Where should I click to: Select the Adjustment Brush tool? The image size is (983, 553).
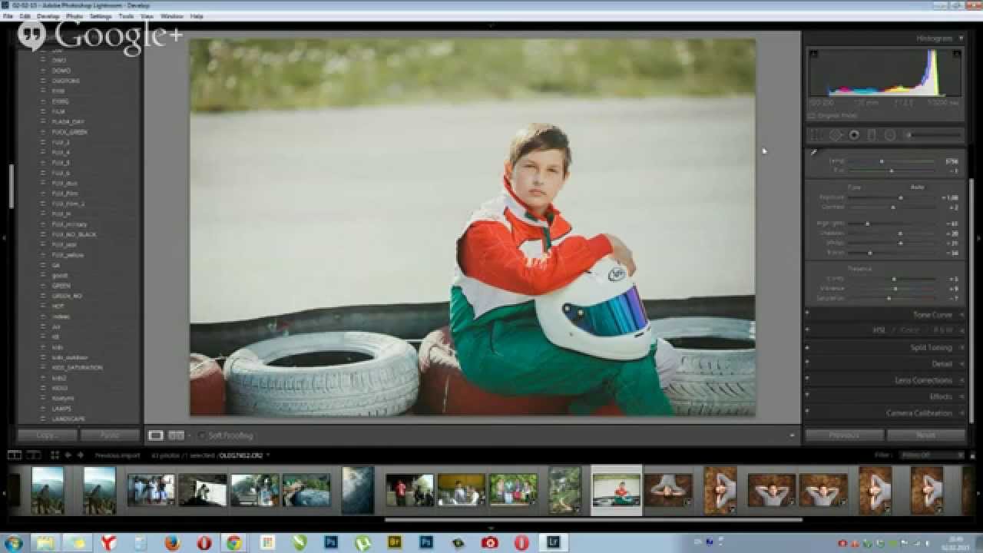click(933, 134)
